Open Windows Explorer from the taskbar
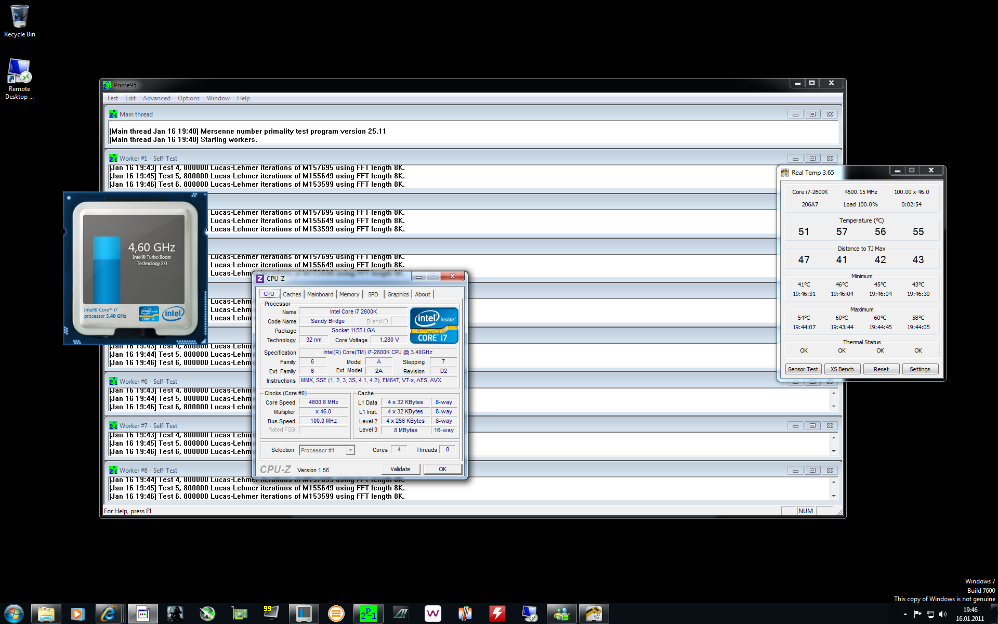The image size is (998, 624). [x=46, y=614]
